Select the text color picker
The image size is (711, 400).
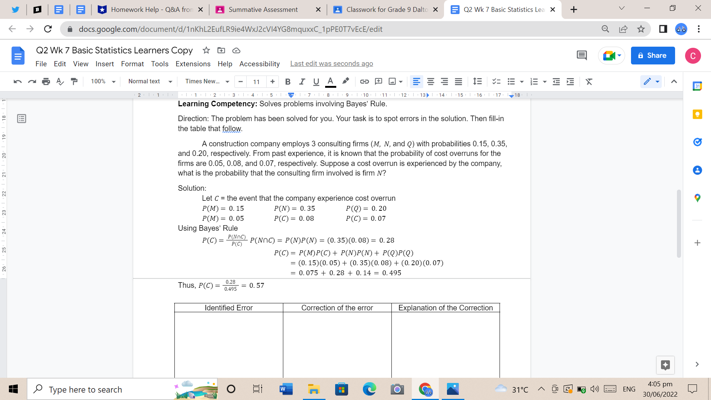tap(330, 81)
